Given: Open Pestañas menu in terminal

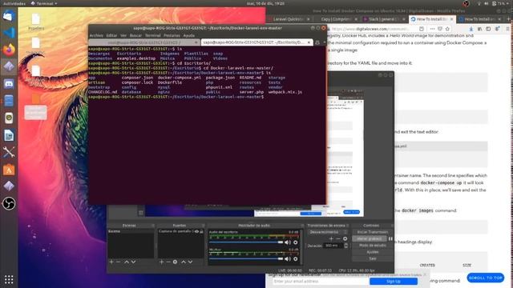Looking at the screenshot, I should 172,35.
